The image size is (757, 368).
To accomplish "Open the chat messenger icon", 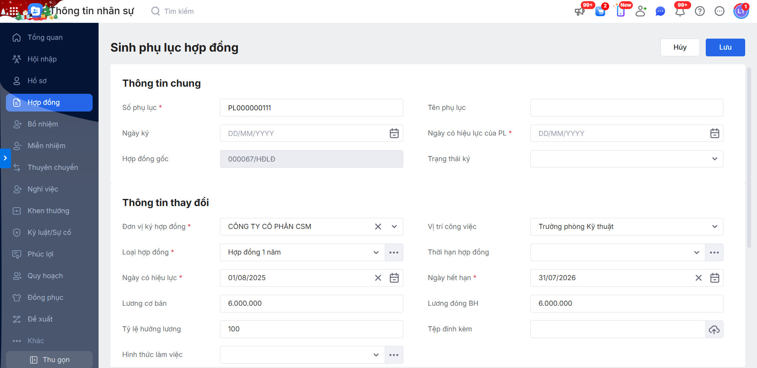I will click(x=660, y=11).
